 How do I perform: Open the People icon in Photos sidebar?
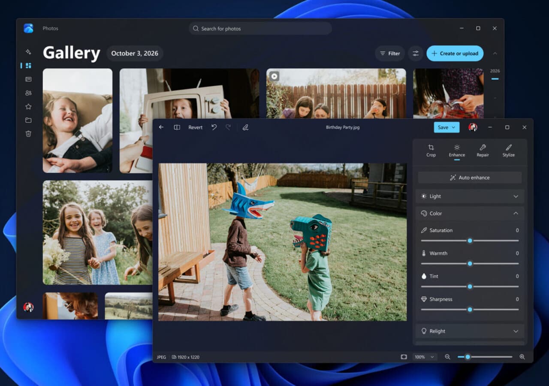[x=28, y=93]
